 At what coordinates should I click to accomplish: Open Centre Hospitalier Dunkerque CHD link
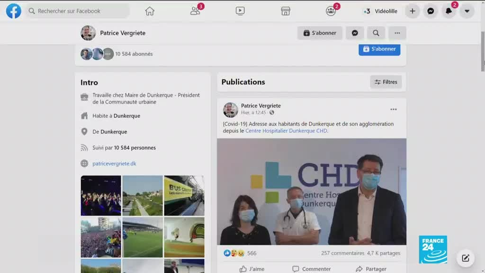(x=286, y=131)
